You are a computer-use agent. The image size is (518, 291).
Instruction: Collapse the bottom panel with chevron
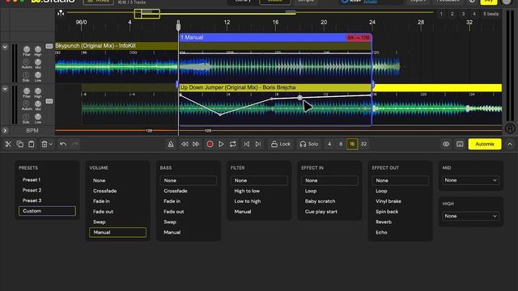pos(510,144)
